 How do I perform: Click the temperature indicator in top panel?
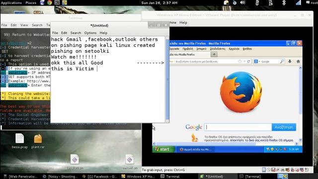pyautogui.click(x=257, y=2)
